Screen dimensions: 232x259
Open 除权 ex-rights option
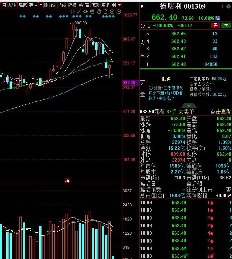pyautogui.click(x=72, y=5)
